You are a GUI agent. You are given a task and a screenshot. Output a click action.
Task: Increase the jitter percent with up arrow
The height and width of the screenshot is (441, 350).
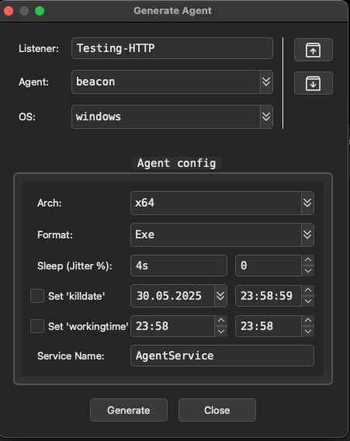pyautogui.click(x=308, y=260)
